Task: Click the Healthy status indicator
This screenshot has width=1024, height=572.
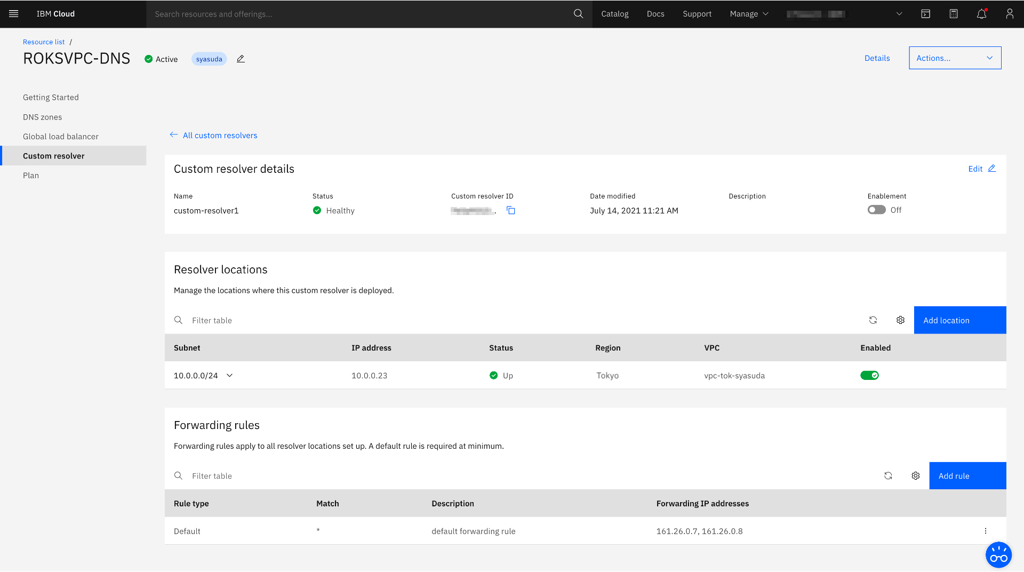Action: 333,211
